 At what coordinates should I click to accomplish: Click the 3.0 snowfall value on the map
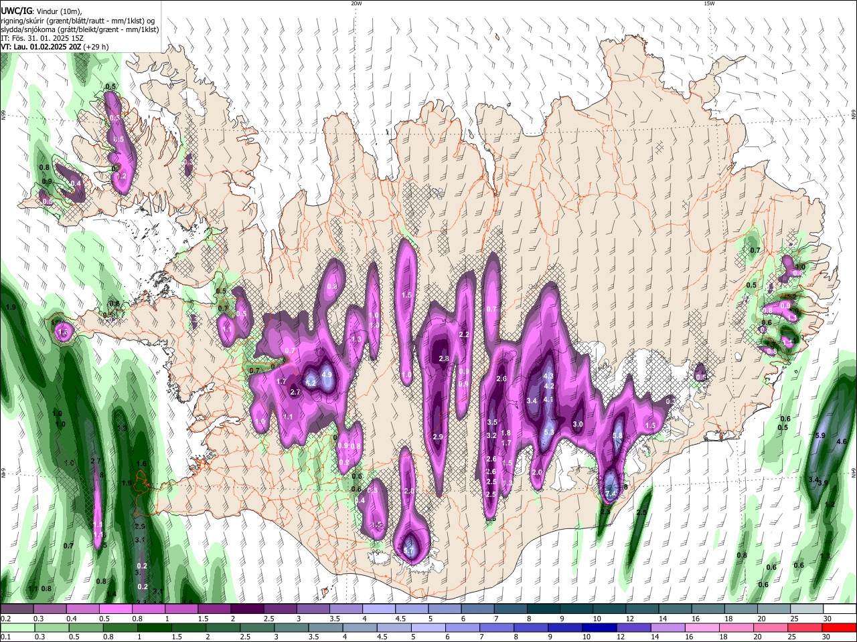coord(578,425)
